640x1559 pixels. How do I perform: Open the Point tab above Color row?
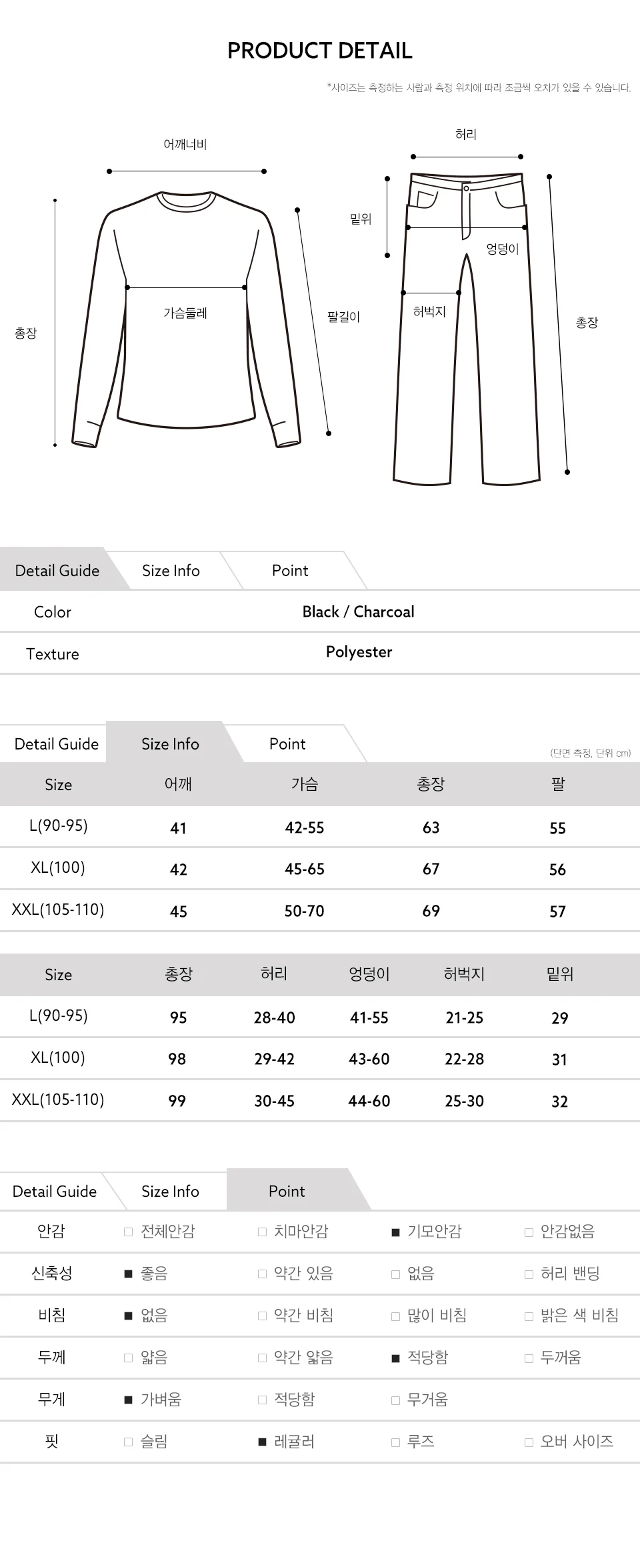(290, 571)
